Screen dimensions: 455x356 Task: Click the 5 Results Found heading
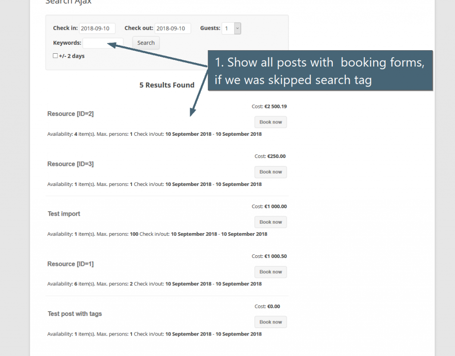coord(167,85)
